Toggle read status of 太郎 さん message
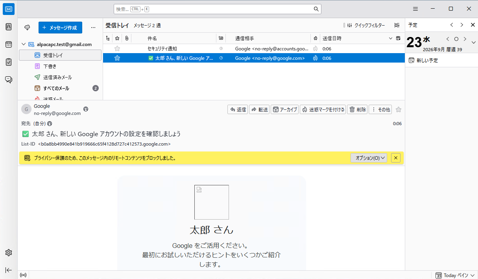The height and width of the screenshot is (279, 478). pyautogui.click(x=221, y=58)
